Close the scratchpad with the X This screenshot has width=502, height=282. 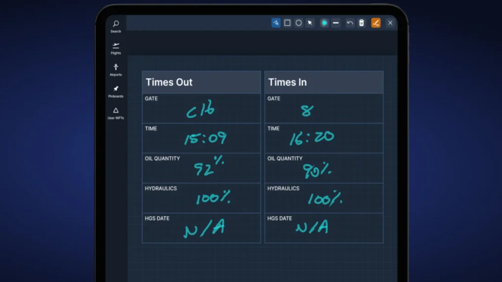pyautogui.click(x=390, y=23)
